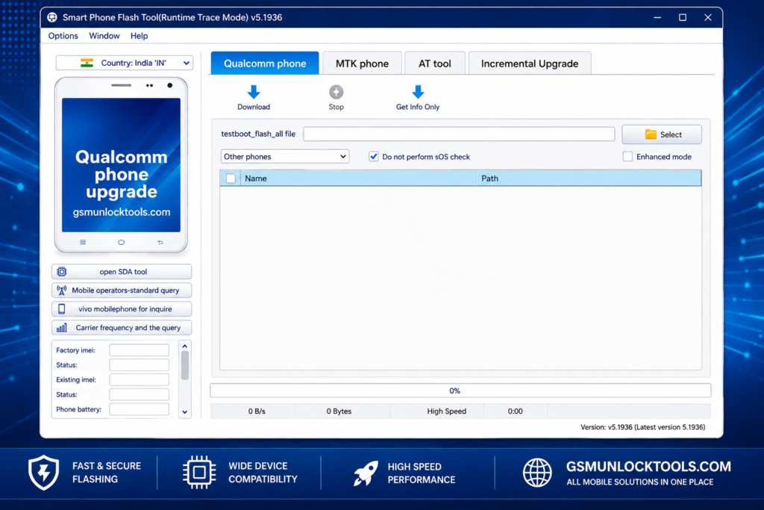Image resolution: width=764 pixels, height=510 pixels.
Task: Click Mobile operators-standard query button
Action: point(122,290)
